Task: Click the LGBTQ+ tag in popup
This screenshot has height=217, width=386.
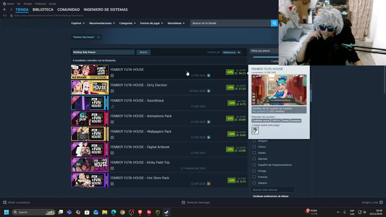Action: [x=276, y=121]
